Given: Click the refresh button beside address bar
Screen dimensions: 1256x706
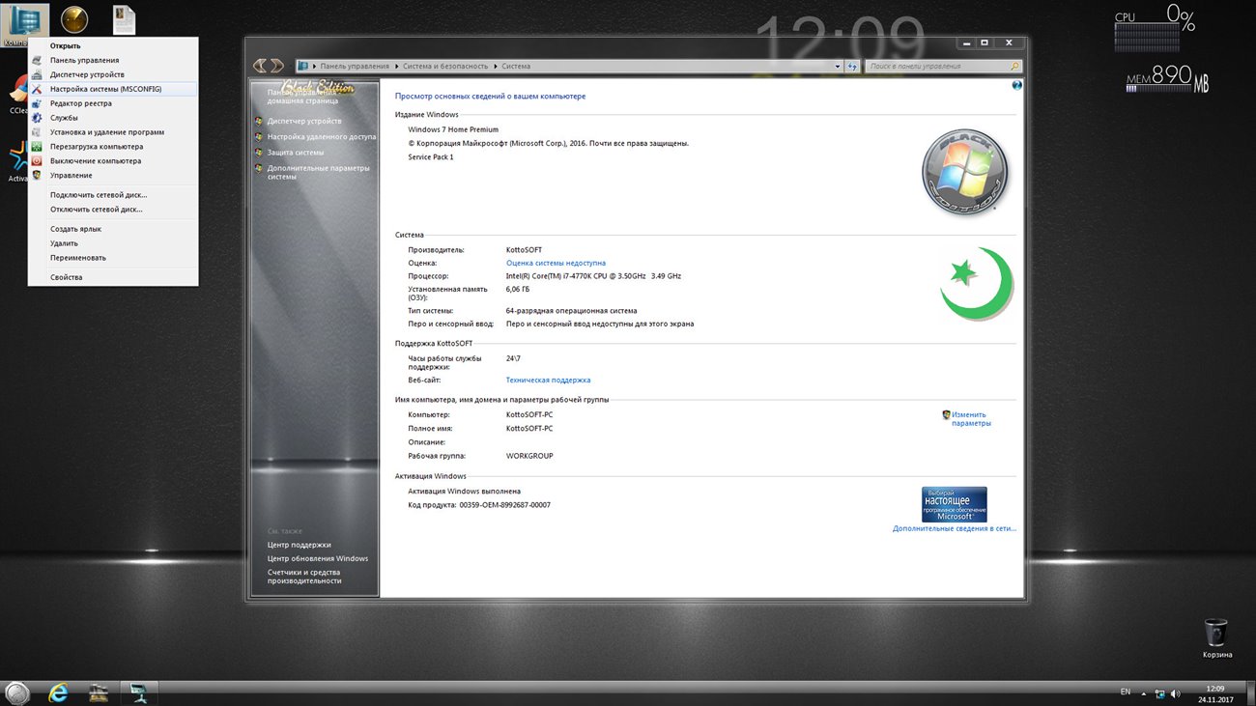Looking at the screenshot, I should click(x=852, y=67).
